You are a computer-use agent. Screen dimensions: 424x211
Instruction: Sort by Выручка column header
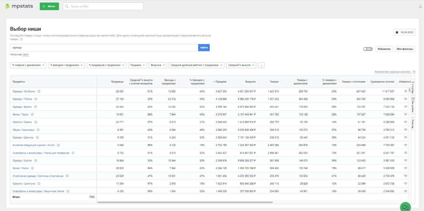(250, 82)
